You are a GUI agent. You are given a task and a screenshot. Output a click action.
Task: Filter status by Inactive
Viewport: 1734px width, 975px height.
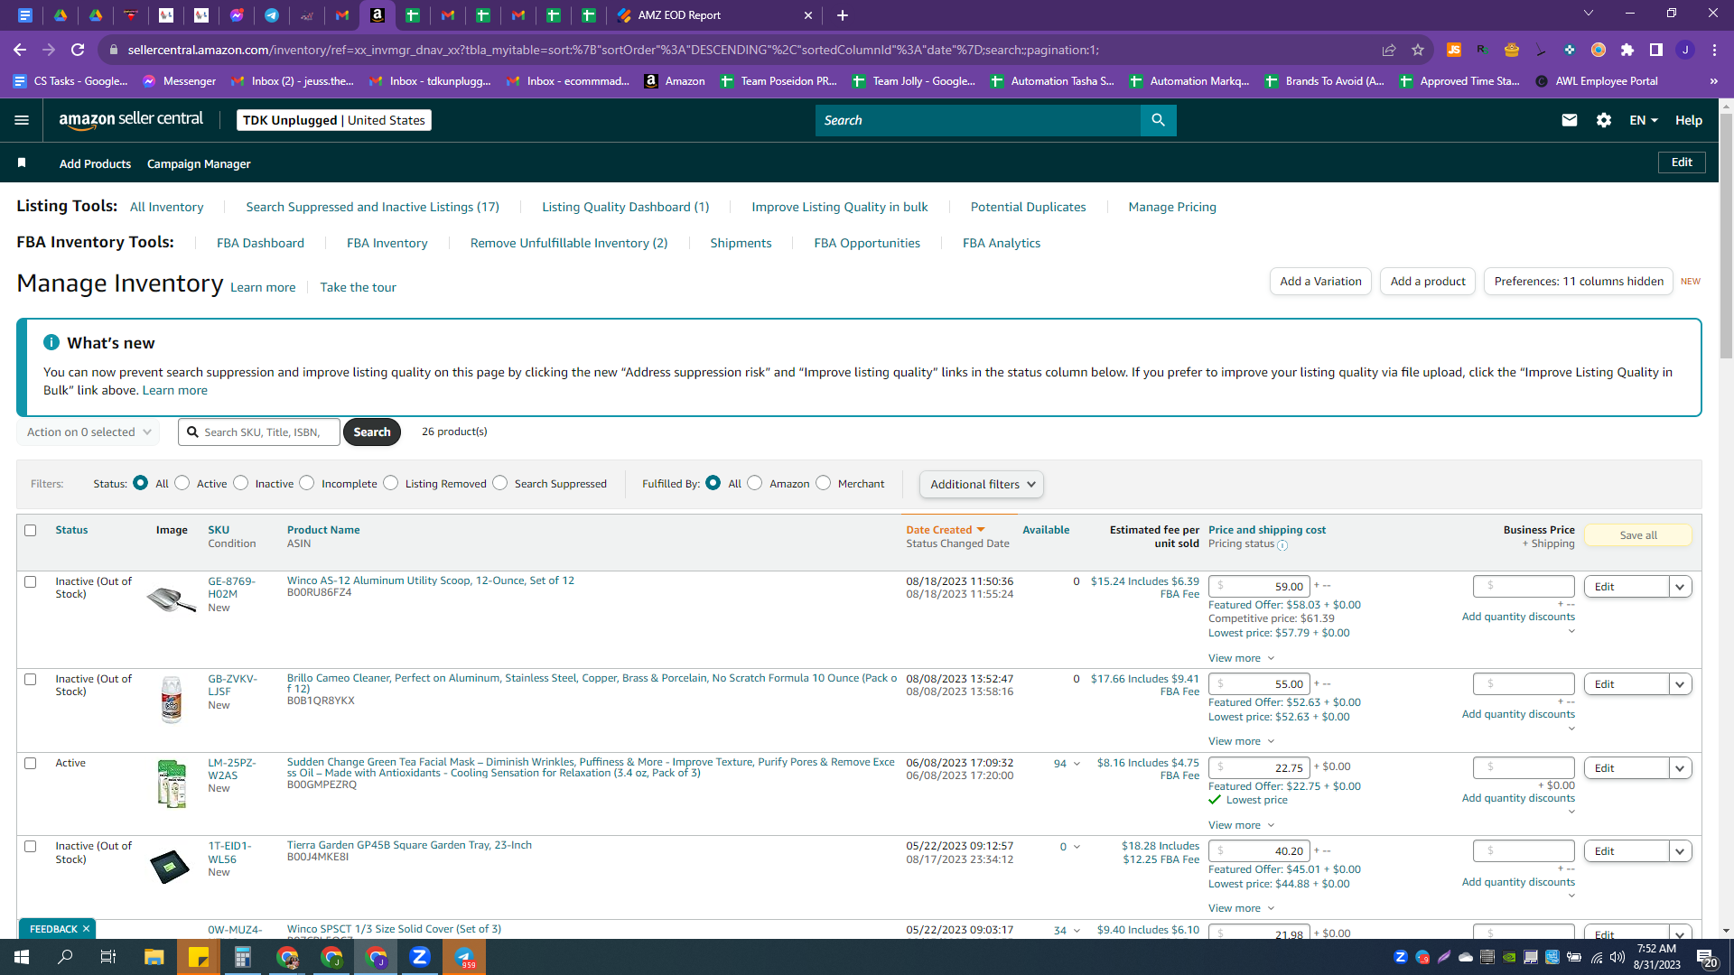click(241, 483)
